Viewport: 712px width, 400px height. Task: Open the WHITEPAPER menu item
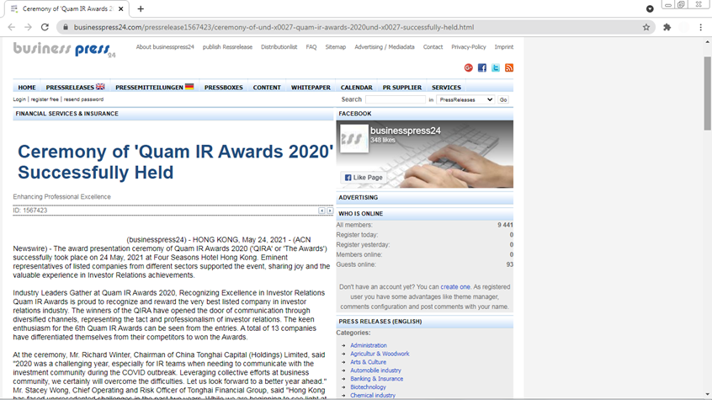click(x=311, y=88)
